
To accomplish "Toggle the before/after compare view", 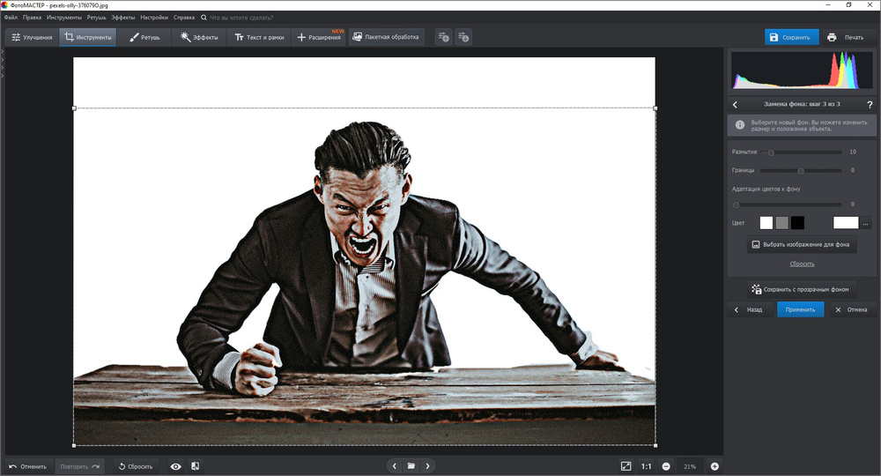I will point(195,466).
